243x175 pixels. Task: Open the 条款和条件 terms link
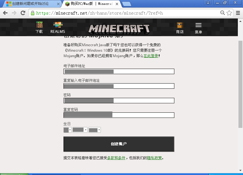click(x=116, y=158)
